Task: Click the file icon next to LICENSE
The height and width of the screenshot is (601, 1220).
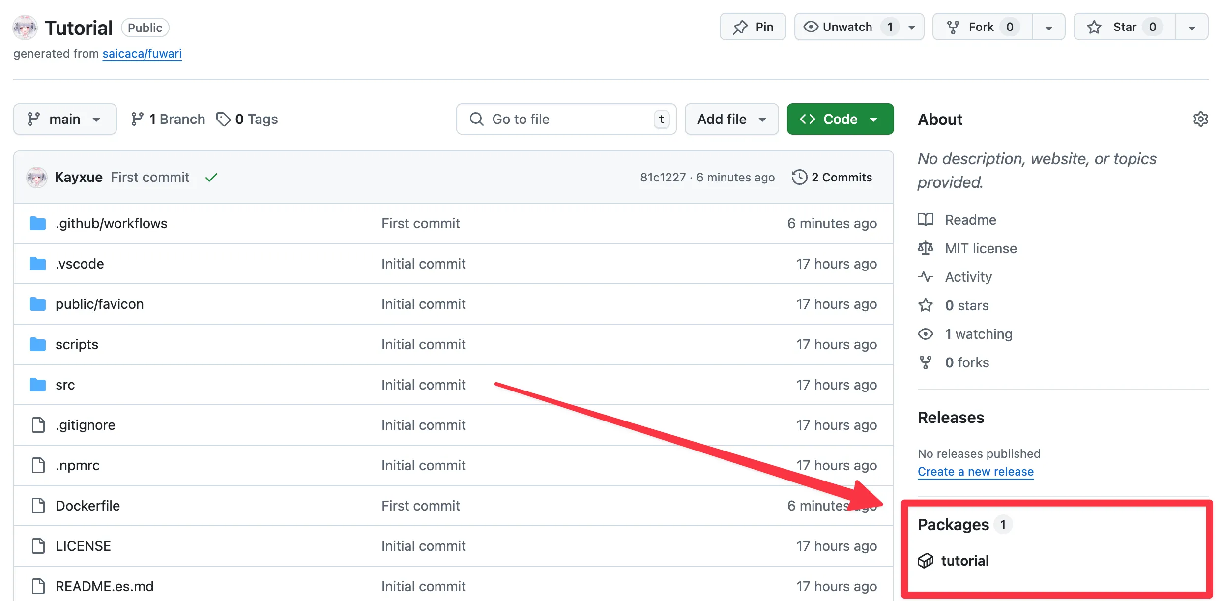Action: [x=38, y=546]
